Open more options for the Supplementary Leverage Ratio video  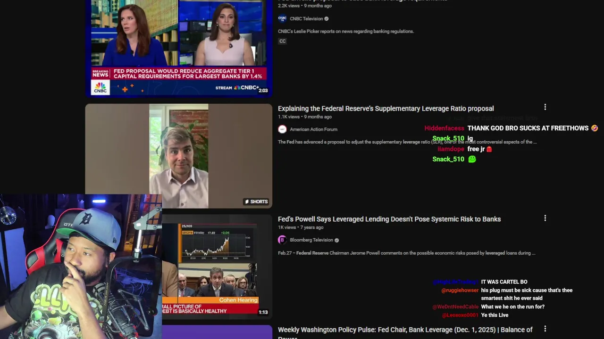pyautogui.click(x=545, y=107)
